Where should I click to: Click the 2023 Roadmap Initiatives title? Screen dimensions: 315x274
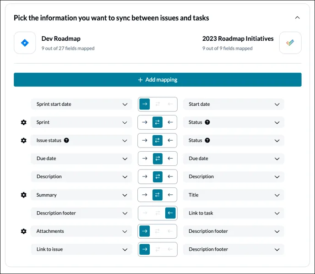coord(238,38)
